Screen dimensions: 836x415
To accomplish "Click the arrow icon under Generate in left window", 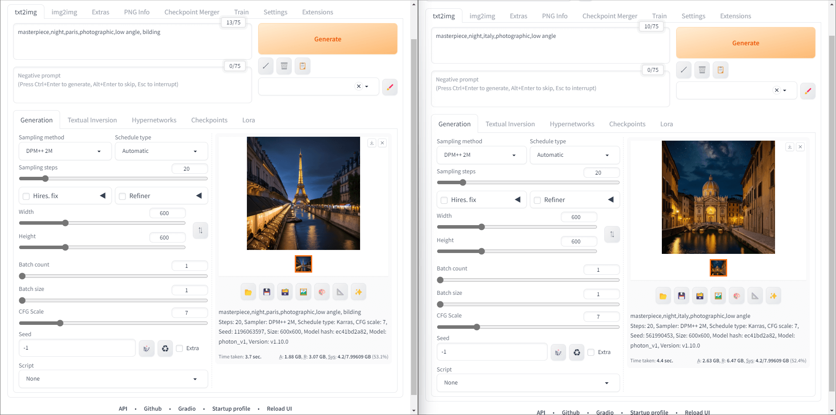I will [x=266, y=66].
